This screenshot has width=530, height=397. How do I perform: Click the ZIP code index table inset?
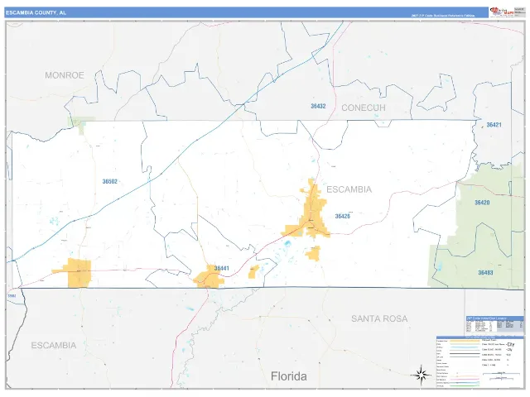[x=495, y=324]
